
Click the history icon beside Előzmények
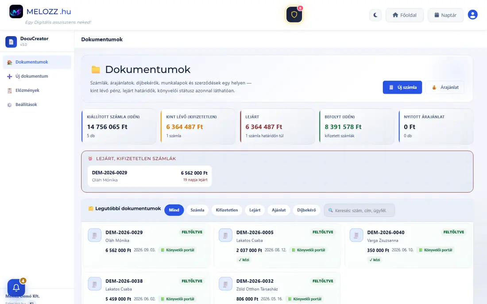coord(9,91)
